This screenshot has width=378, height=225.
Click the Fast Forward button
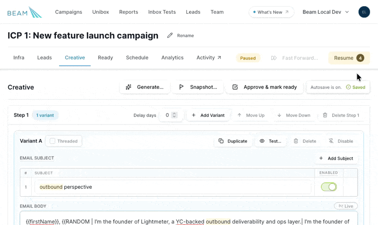(x=294, y=58)
